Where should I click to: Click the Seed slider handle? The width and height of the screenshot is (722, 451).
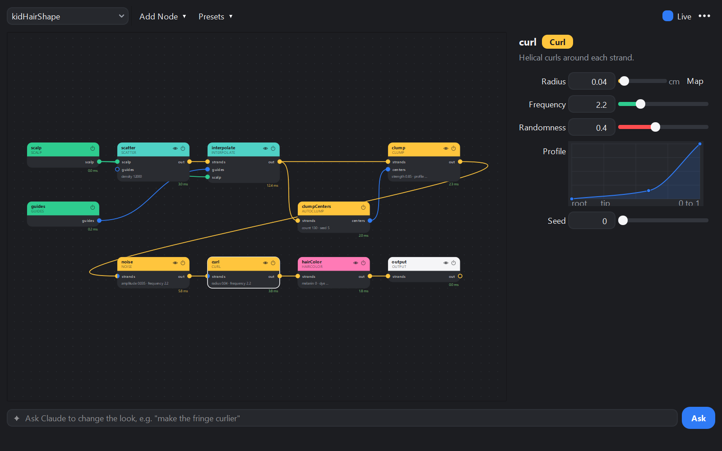(623, 221)
